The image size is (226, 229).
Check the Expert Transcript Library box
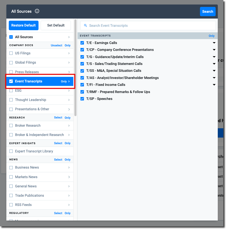[11, 151]
